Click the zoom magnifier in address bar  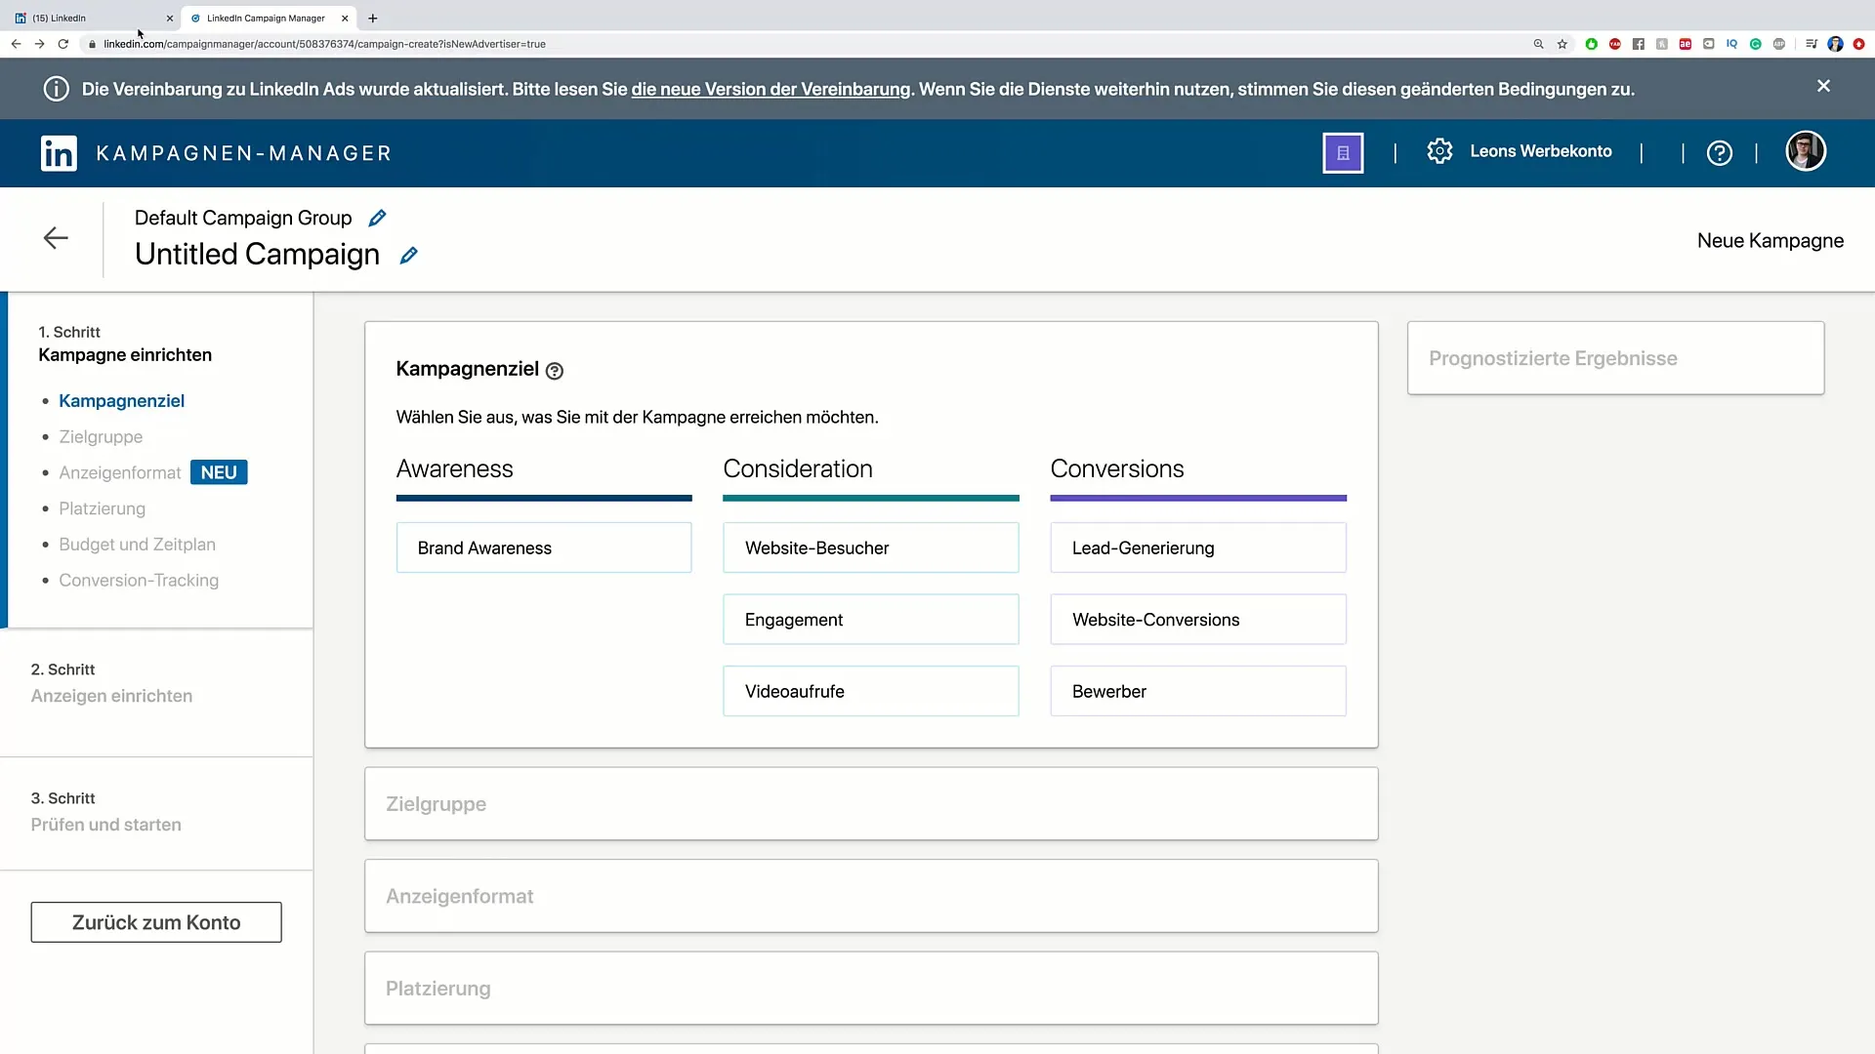coord(1539,44)
